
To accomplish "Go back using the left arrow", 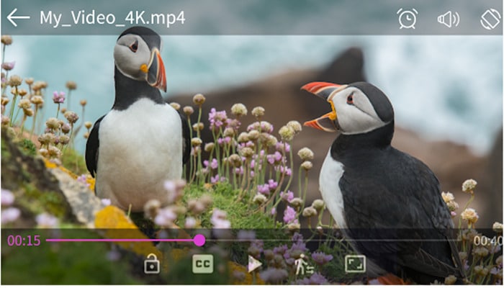I will [18, 18].
